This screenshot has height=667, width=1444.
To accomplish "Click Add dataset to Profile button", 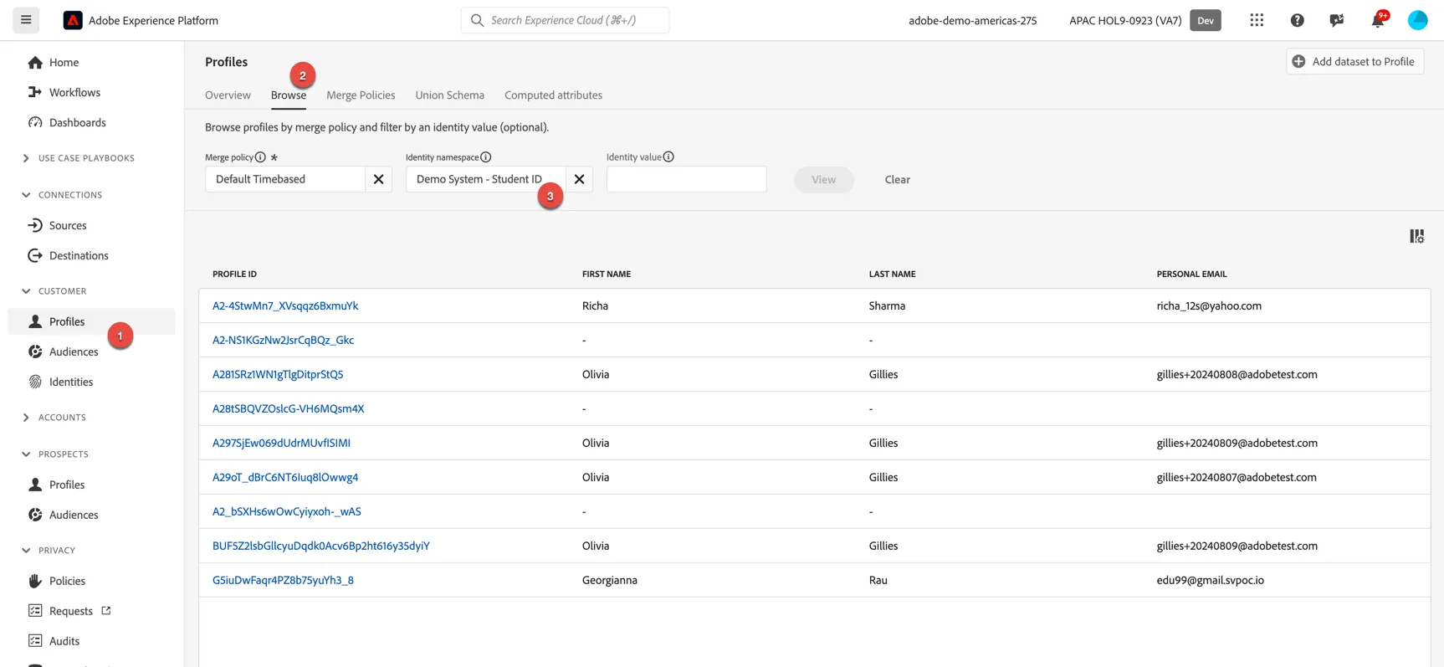I will 1354,61.
